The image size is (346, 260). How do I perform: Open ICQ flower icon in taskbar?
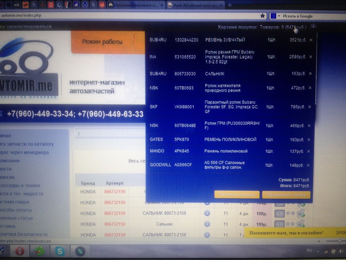click(40, 251)
